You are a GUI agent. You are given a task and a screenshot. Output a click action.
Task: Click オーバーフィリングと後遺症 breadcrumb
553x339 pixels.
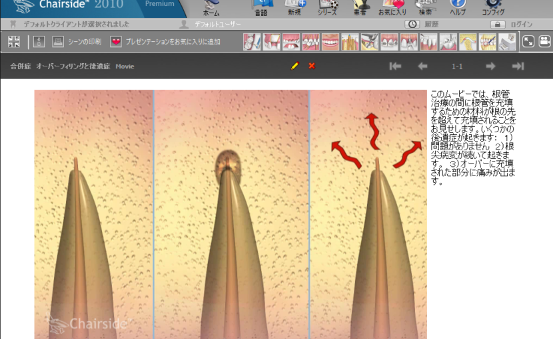[x=73, y=66]
